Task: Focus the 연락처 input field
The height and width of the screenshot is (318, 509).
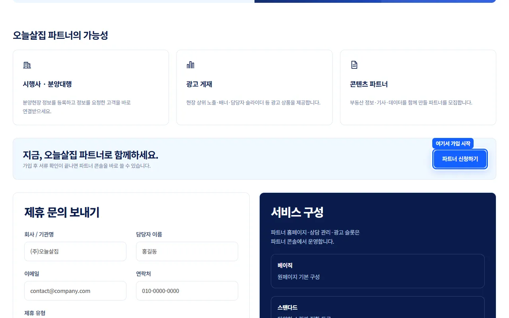Action: tap(187, 291)
